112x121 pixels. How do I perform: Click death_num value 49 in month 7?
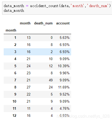pyautogui.click(x=51, y=80)
